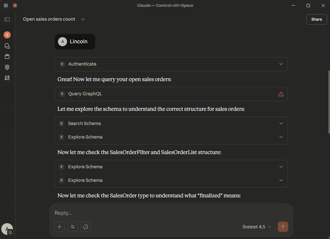Image resolution: width=330 pixels, height=239 pixels.
Task: Open the account avatar at the sidebar bottom
Action: click(7, 229)
